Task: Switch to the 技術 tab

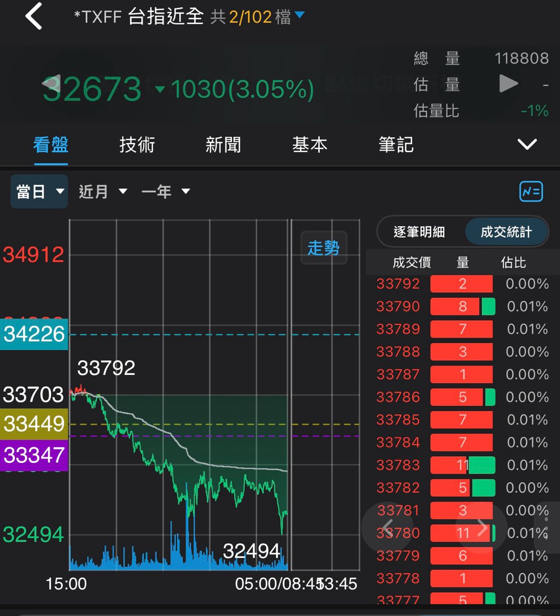Action: pyautogui.click(x=137, y=144)
